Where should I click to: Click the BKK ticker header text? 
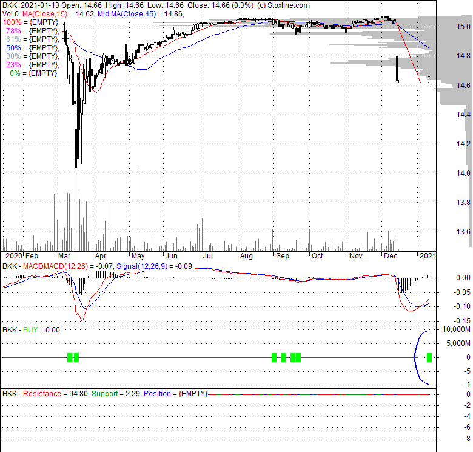[10, 5]
